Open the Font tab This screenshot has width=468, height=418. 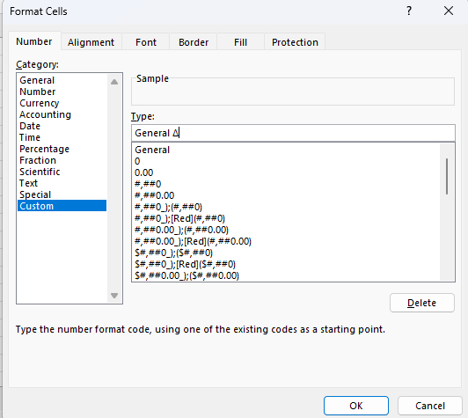click(146, 42)
